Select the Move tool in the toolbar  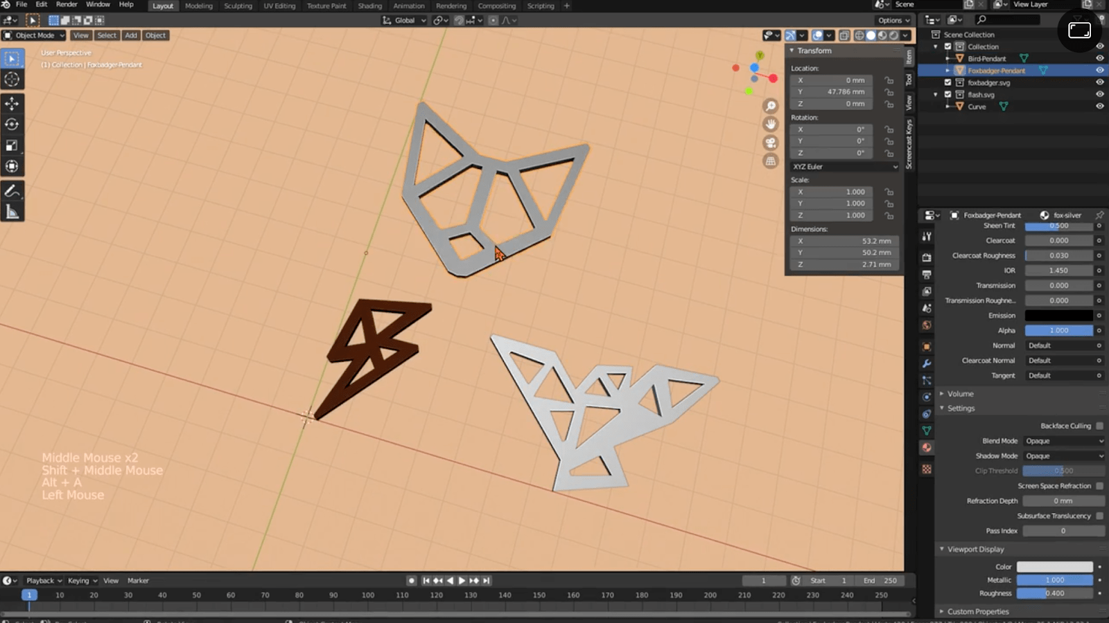tap(12, 102)
